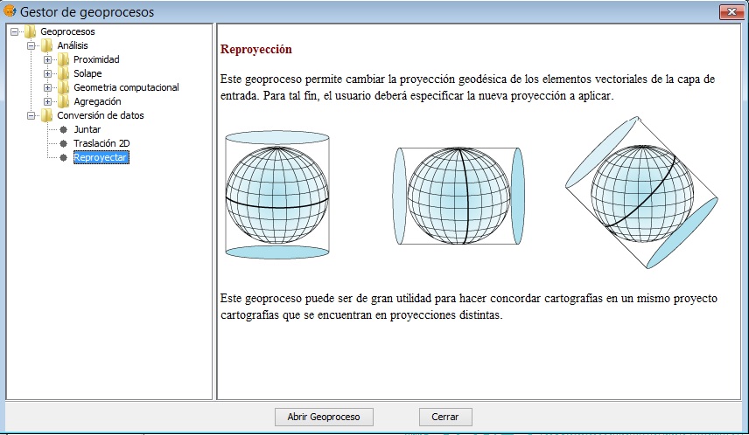
Task: Click the bullet icon beside Juntar
Action: pyautogui.click(x=64, y=129)
